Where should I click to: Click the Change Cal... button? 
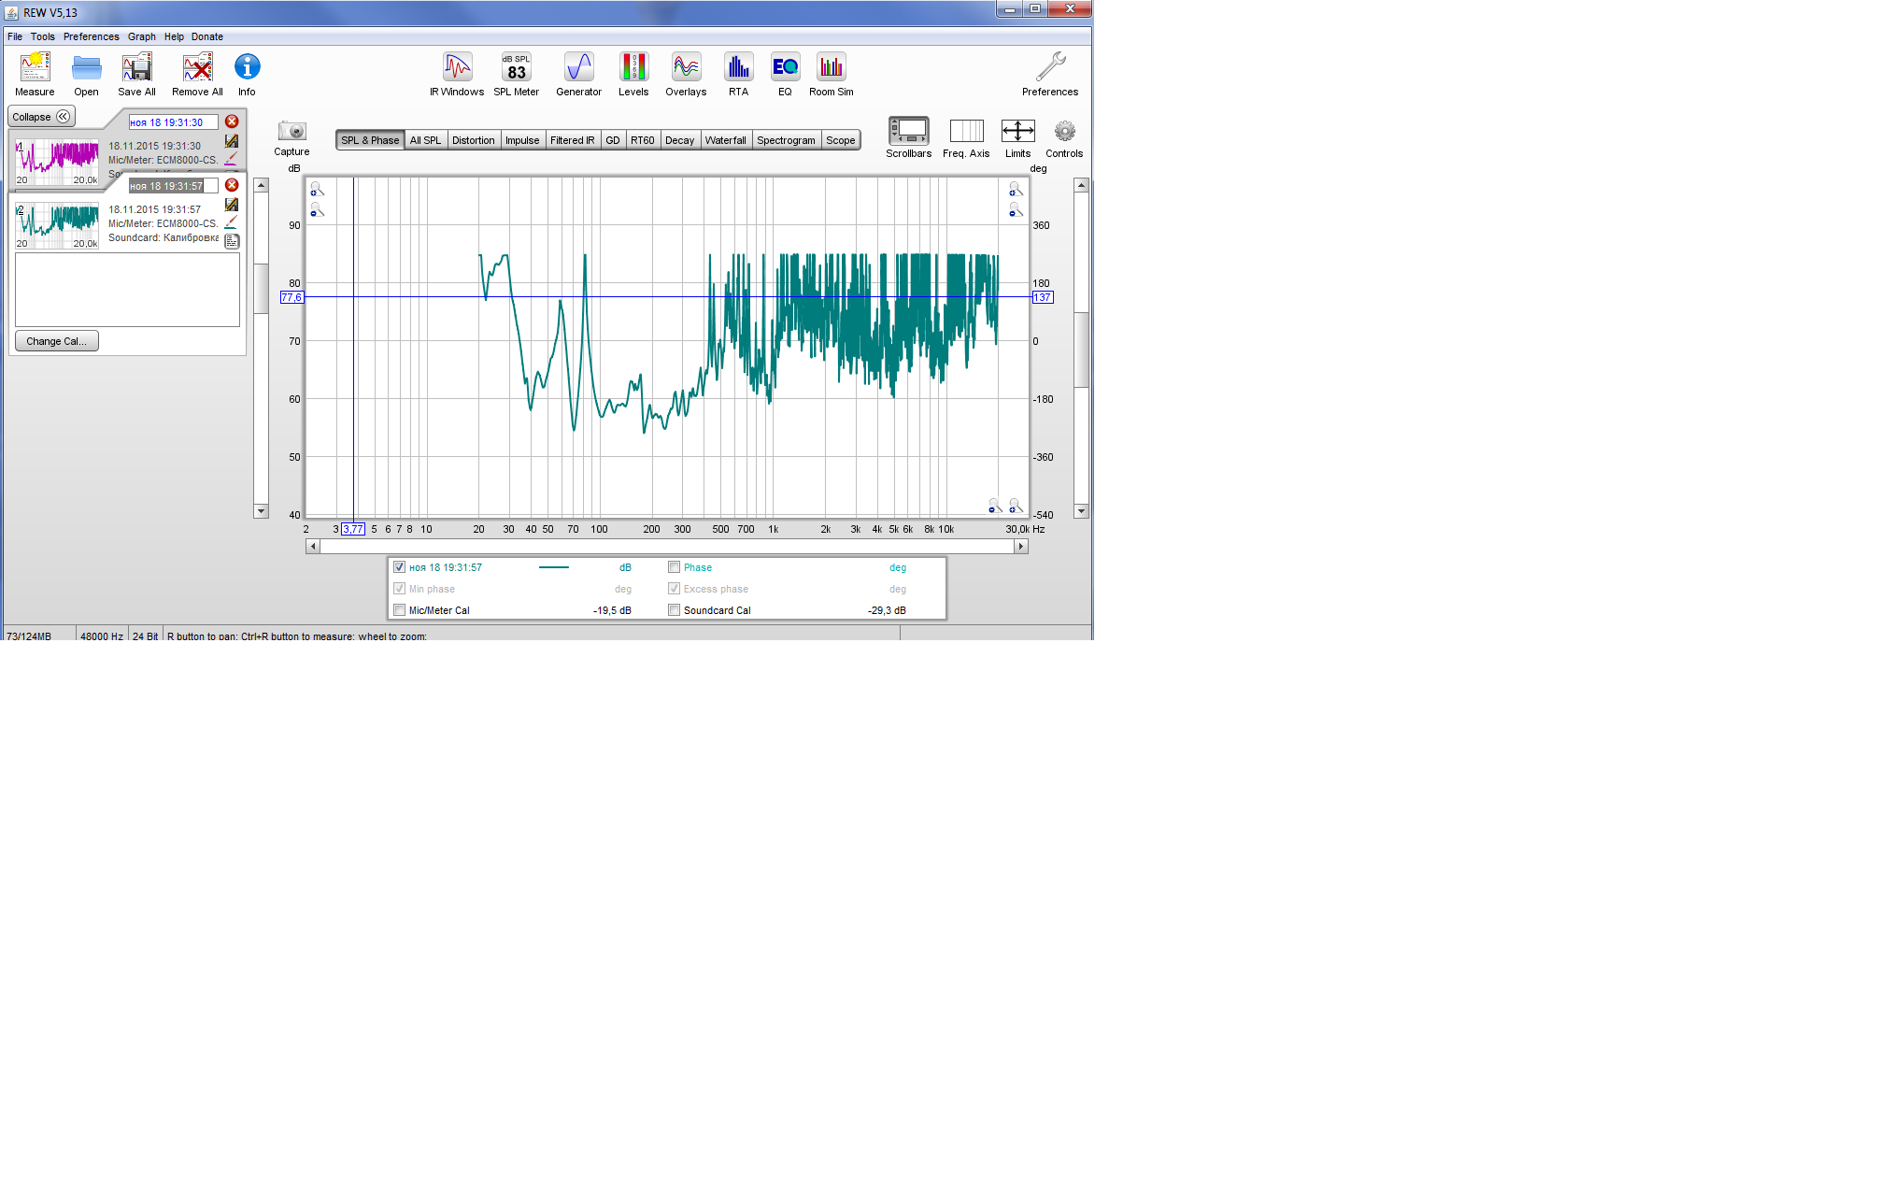(56, 341)
